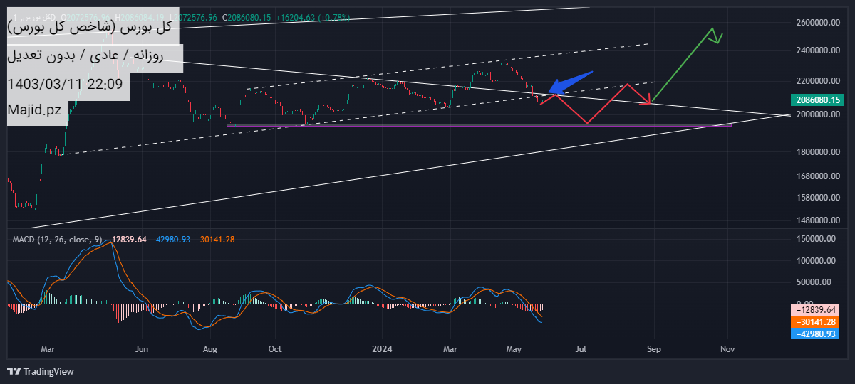Click the Nov label on time axis
855x384 pixels.
[727, 350]
